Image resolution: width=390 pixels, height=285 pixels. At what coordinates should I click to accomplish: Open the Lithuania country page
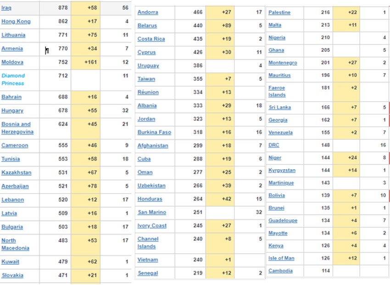click(13, 35)
